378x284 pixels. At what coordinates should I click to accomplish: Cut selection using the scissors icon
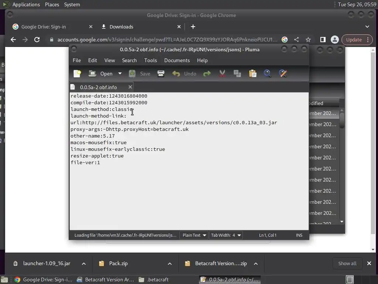tap(222, 74)
